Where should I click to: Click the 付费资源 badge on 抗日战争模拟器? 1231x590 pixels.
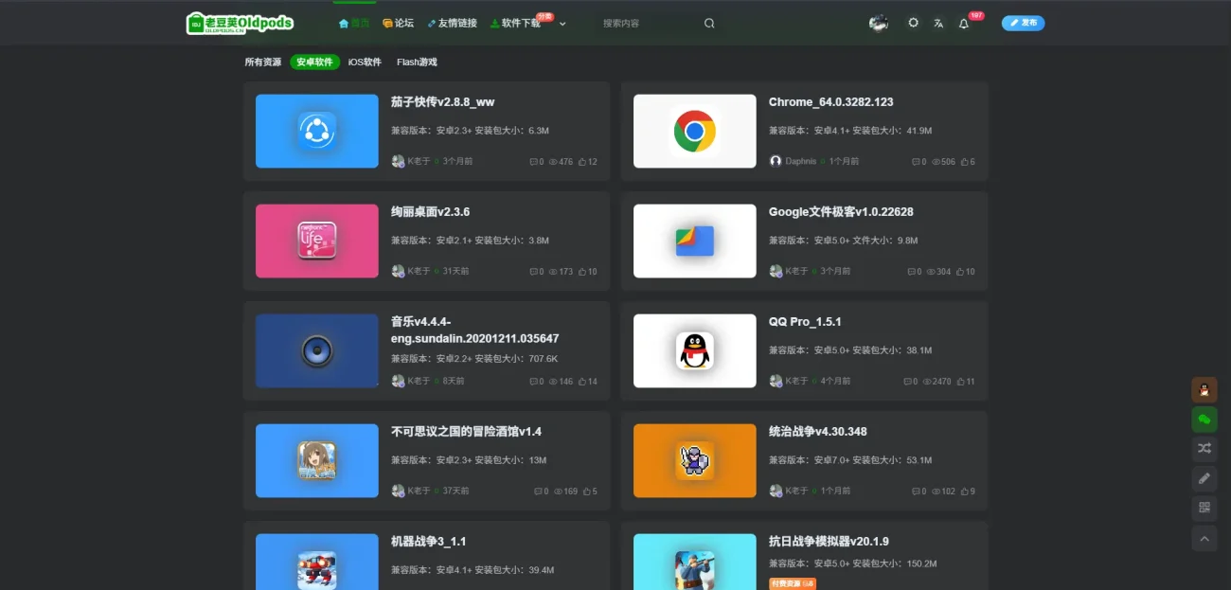(793, 583)
